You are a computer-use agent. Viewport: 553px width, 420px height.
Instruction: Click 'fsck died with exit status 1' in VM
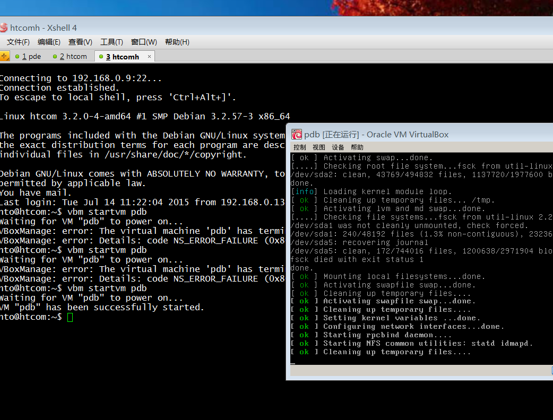tap(357, 259)
